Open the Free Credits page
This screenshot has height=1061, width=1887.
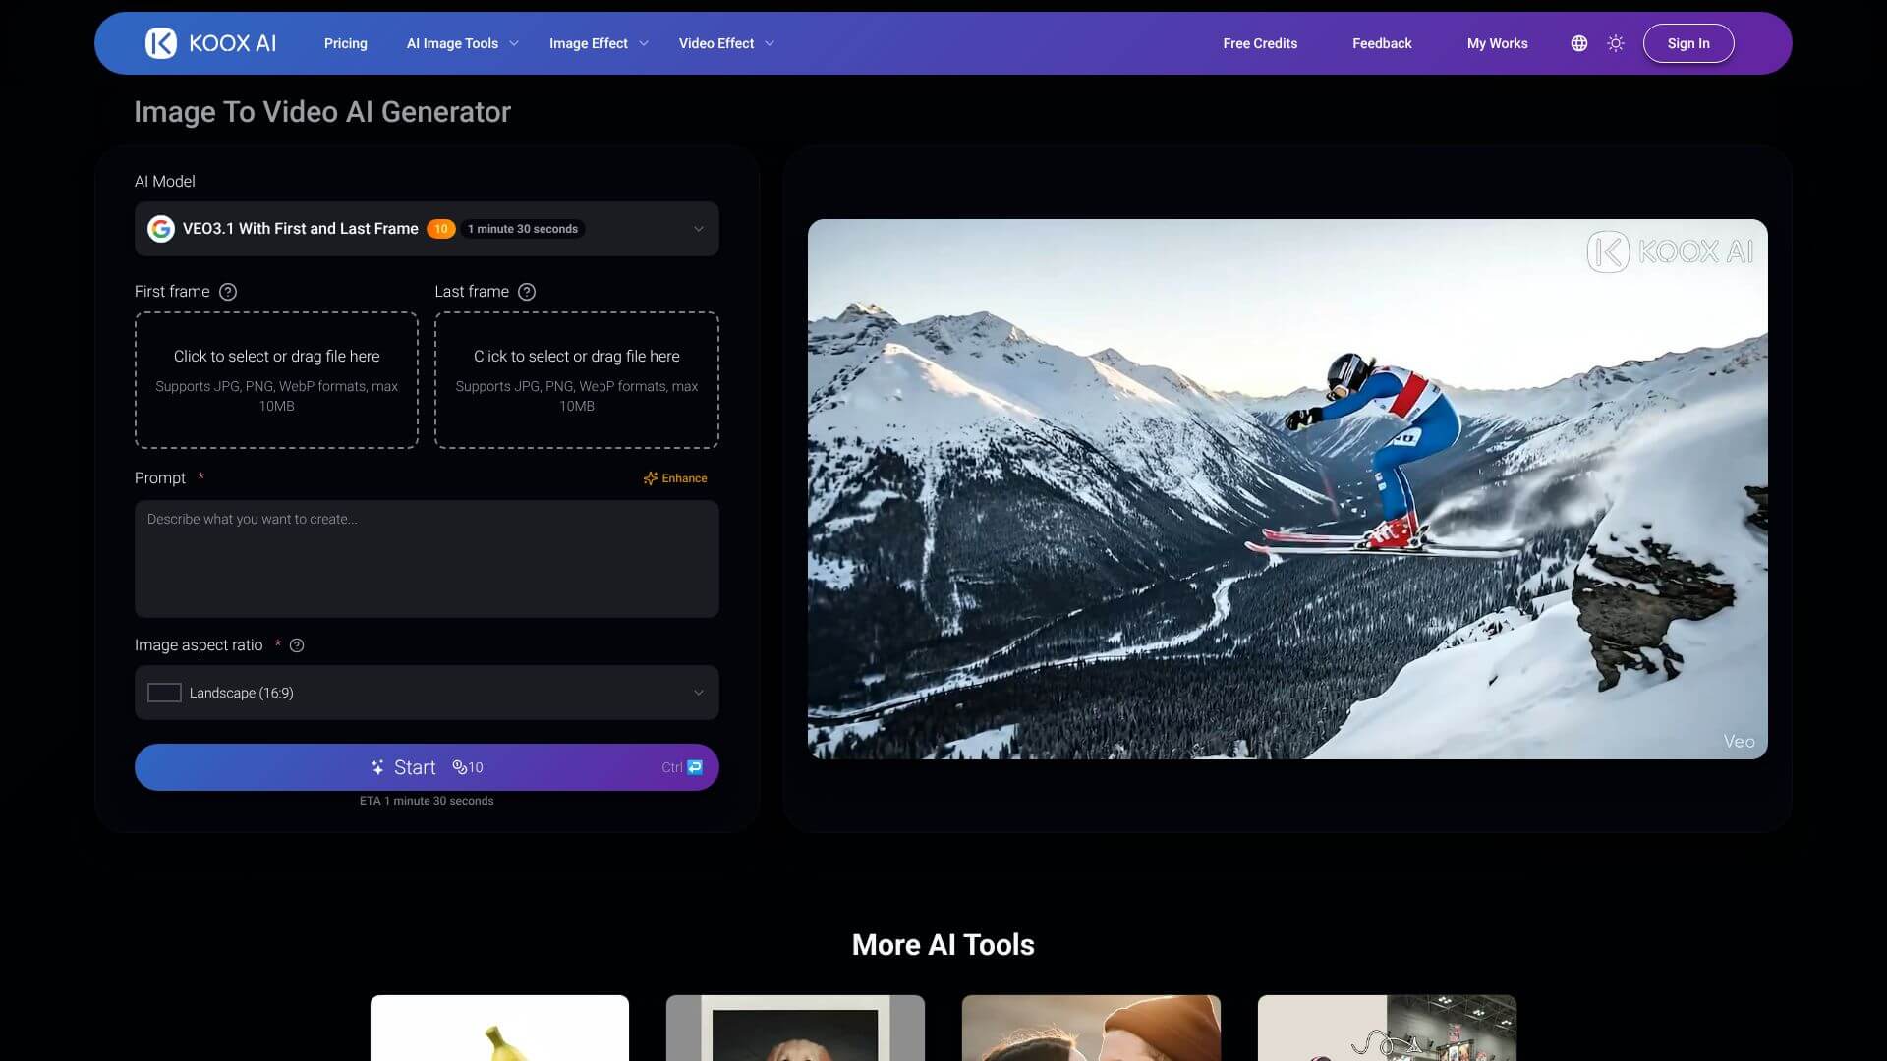[x=1260, y=43]
